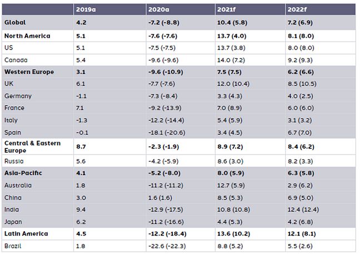Screen dimensions: 364x254
Task: Select the Central & Eastern Europe label
Action: (x=32, y=147)
